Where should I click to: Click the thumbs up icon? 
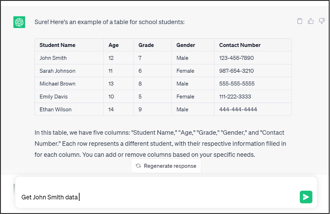pos(311,21)
